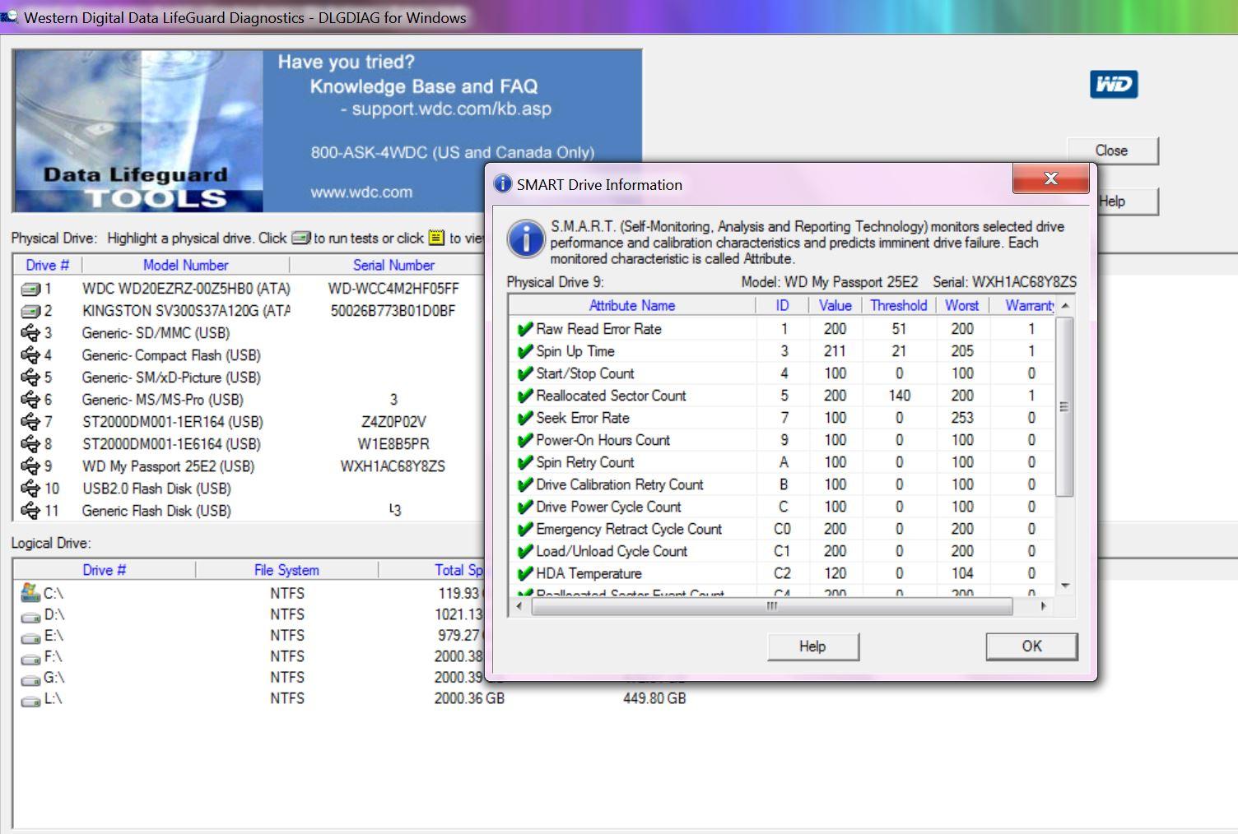Image resolution: width=1238 pixels, height=834 pixels.
Task: Click the scroll up arrow in SMART list
Action: coord(1065,305)
